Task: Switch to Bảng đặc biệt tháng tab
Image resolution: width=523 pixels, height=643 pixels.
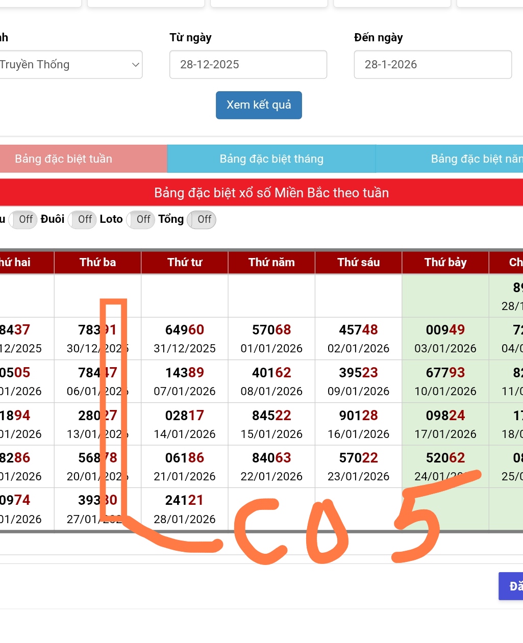Action: click(271, 159)
